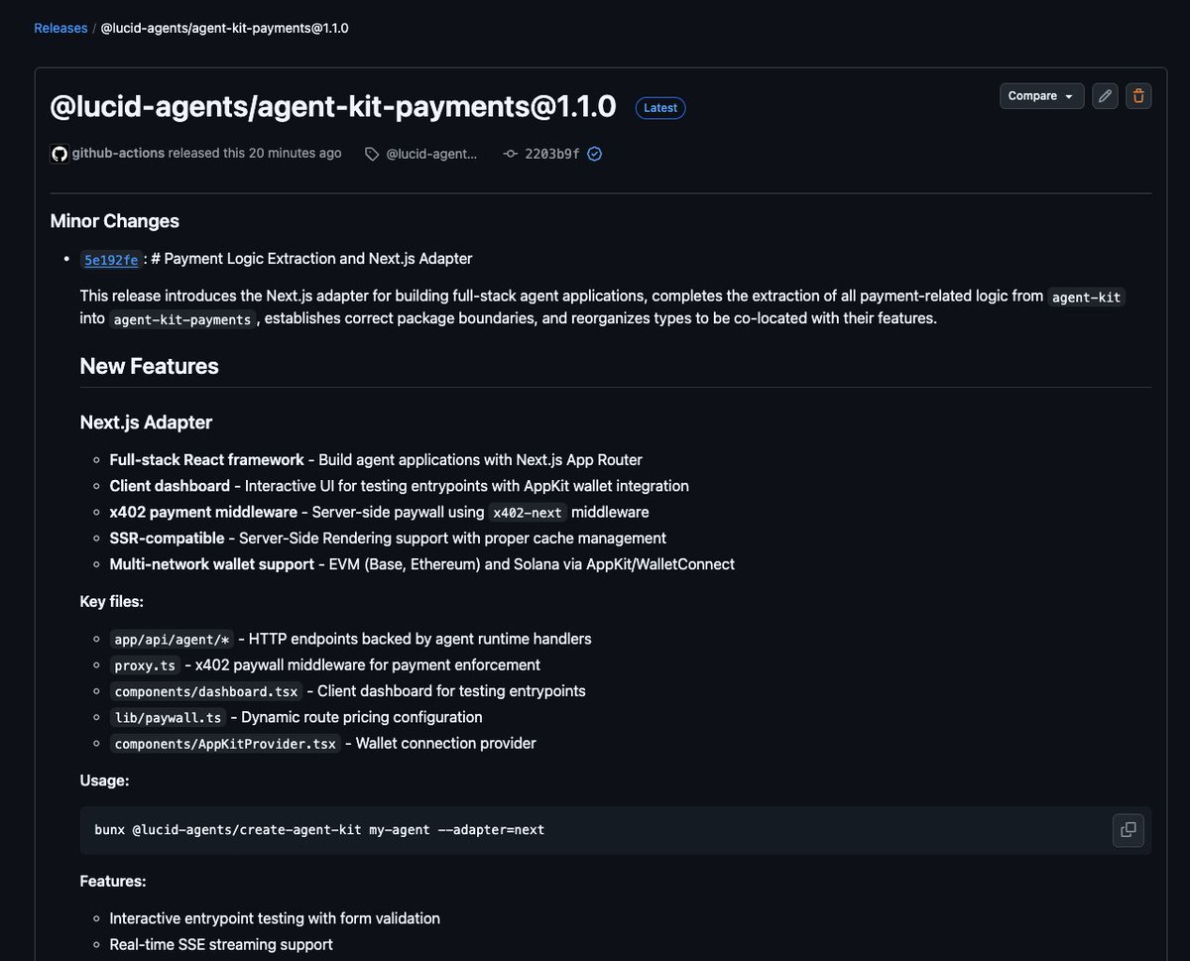The image size is (1190, 961).
Task: Click the "Minor Changes" heading
Action: tap(115, 221)
